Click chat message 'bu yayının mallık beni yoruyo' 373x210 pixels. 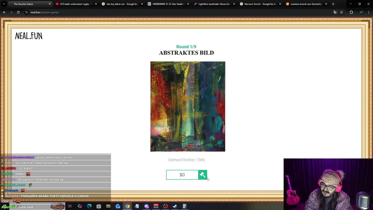[41, 179]
